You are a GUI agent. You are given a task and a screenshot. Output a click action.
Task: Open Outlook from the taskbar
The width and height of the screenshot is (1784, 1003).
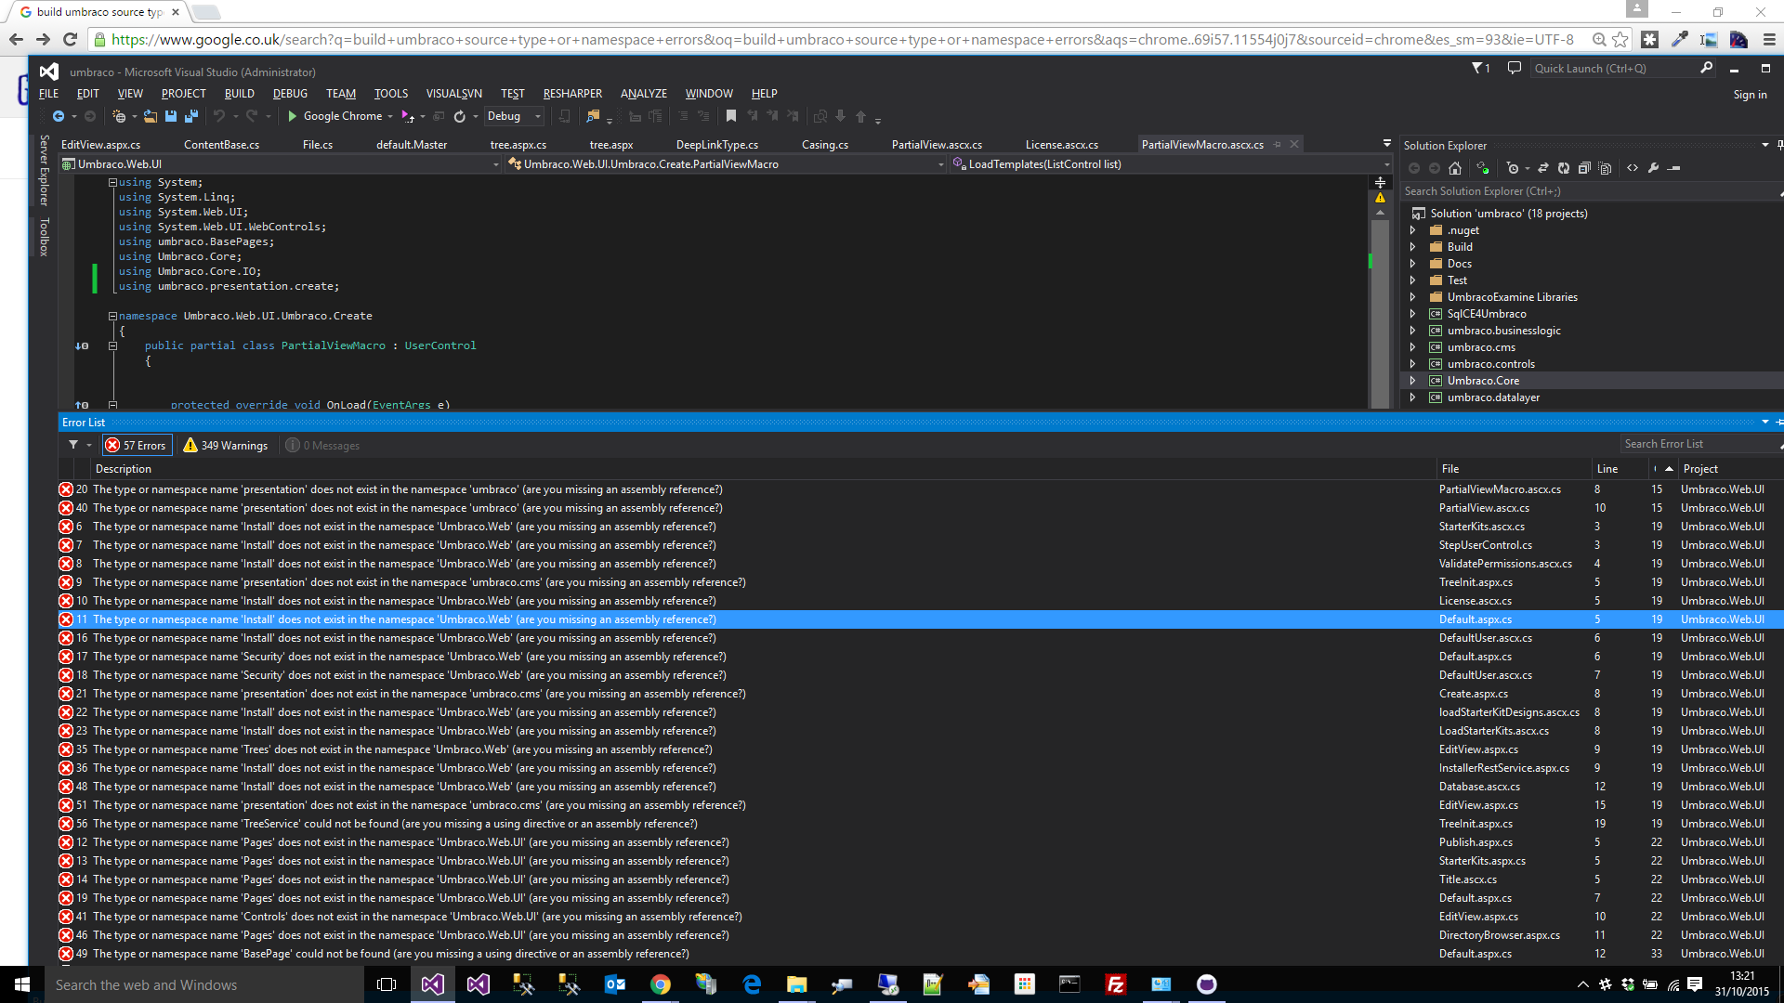point(615,984)
